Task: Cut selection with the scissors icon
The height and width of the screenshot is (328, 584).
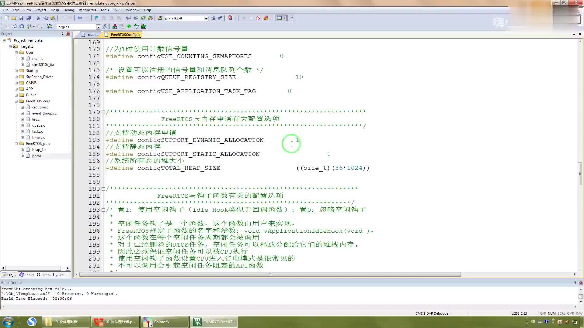Action: tap(38, 18)
